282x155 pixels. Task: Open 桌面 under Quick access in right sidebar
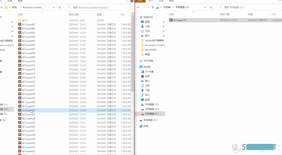[147, 21]
